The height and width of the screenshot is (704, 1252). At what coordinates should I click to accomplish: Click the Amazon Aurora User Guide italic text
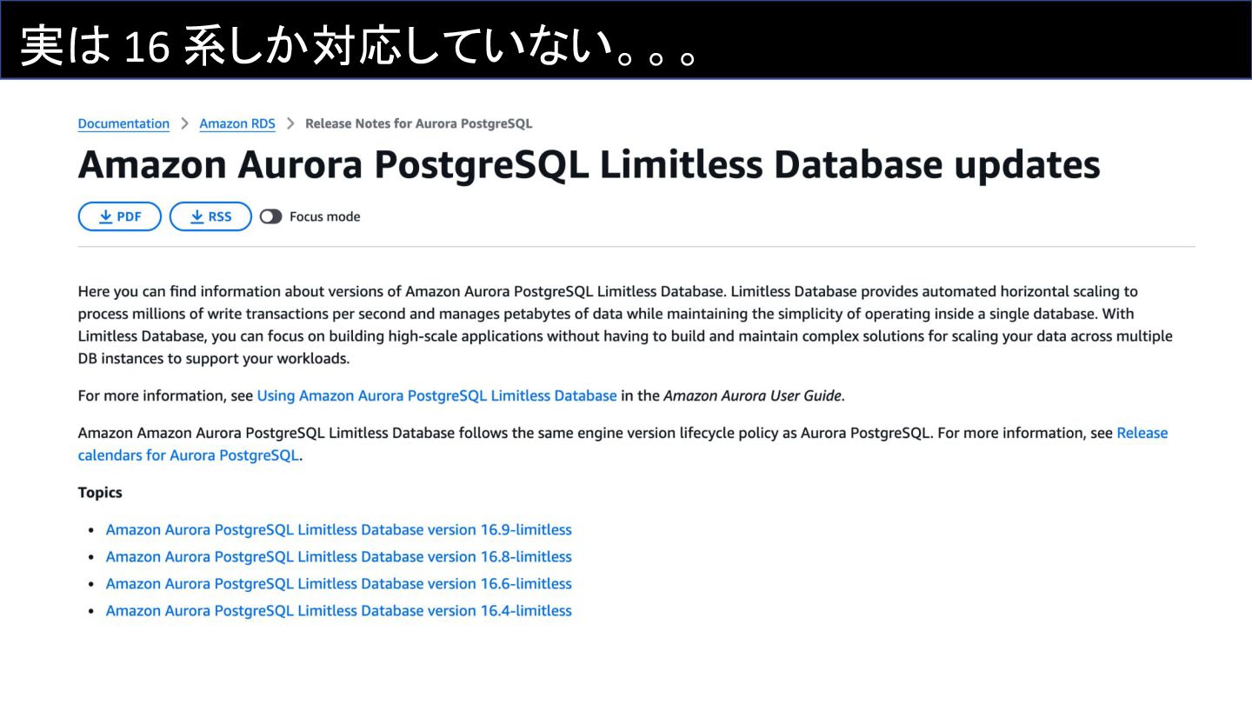click(x=752, y=395)
